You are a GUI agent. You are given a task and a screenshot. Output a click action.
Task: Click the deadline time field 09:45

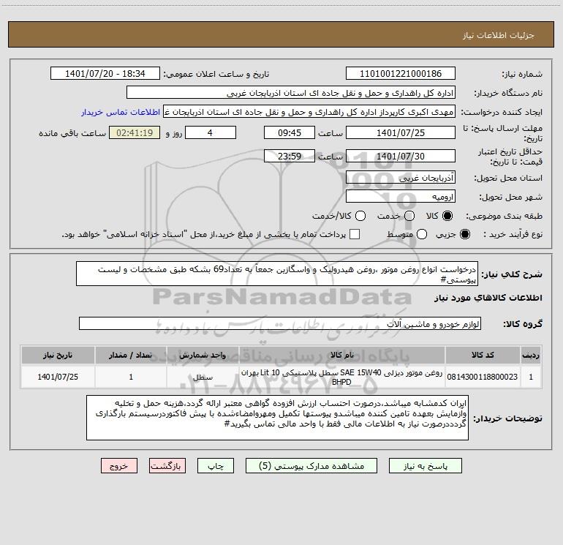[290, 132]
